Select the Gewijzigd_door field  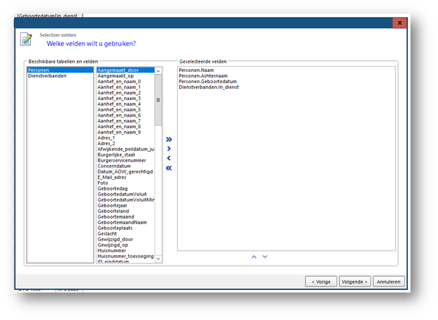coord(125,239)
